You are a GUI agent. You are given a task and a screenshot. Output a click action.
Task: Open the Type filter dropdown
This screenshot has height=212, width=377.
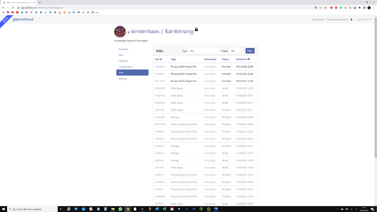click(x=204, y=51)
